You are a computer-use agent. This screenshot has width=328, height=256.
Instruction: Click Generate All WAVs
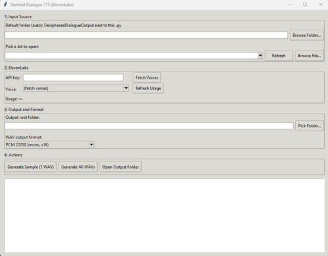click(78, 167)
